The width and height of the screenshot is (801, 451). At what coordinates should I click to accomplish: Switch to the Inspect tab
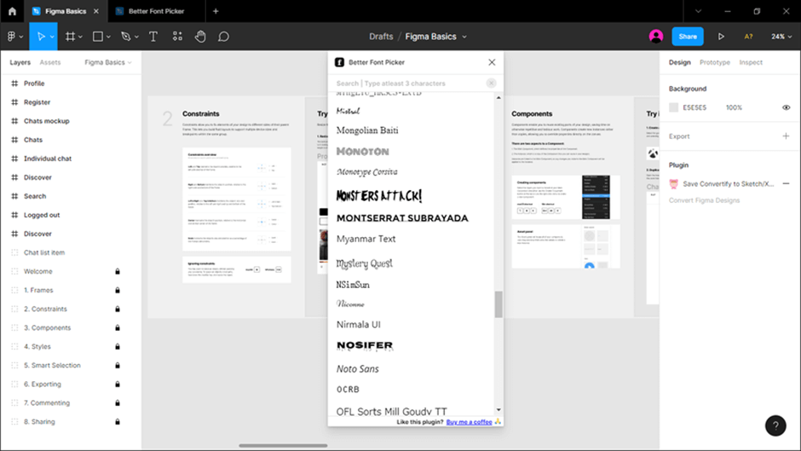(x=751, y=62)
